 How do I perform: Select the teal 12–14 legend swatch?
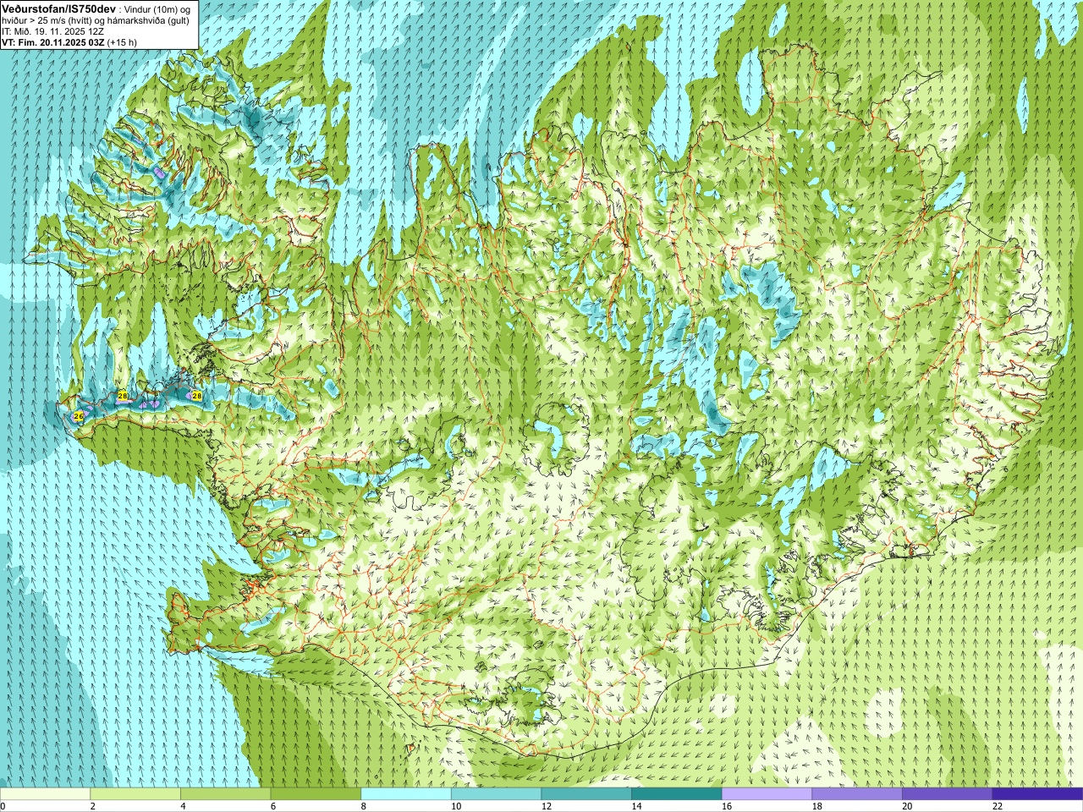click(x=586, y=794)
